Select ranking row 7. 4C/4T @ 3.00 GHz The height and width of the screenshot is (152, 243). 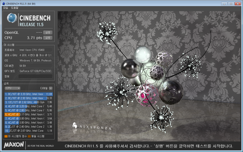tap(28, 118)
